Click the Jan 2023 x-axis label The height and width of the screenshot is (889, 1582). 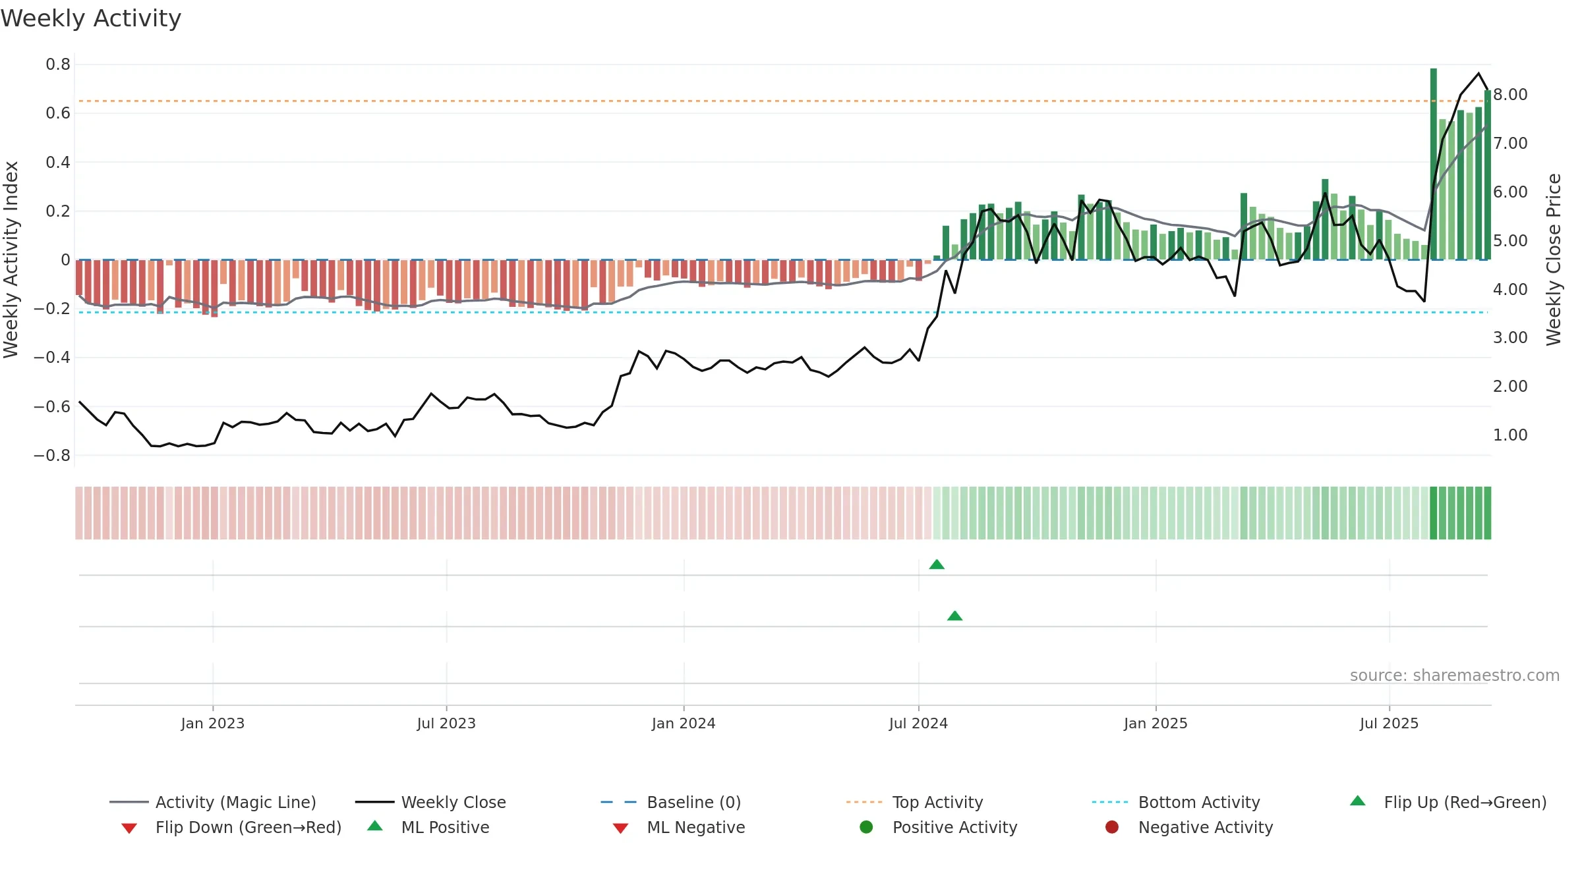212,723
